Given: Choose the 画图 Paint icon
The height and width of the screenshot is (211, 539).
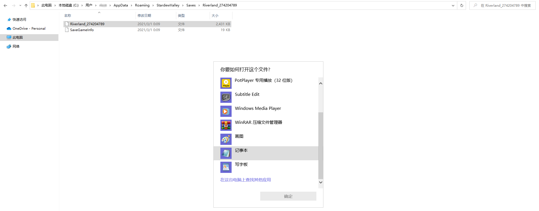Looking at the screenshot, I should click(226, 139).
